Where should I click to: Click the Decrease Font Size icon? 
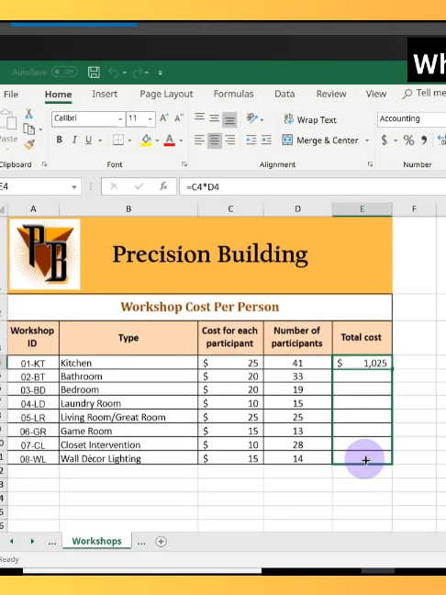tap(179, 118)
